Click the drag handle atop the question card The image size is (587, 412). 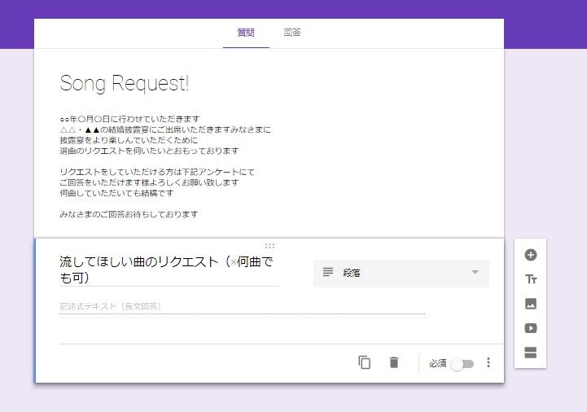269,245
